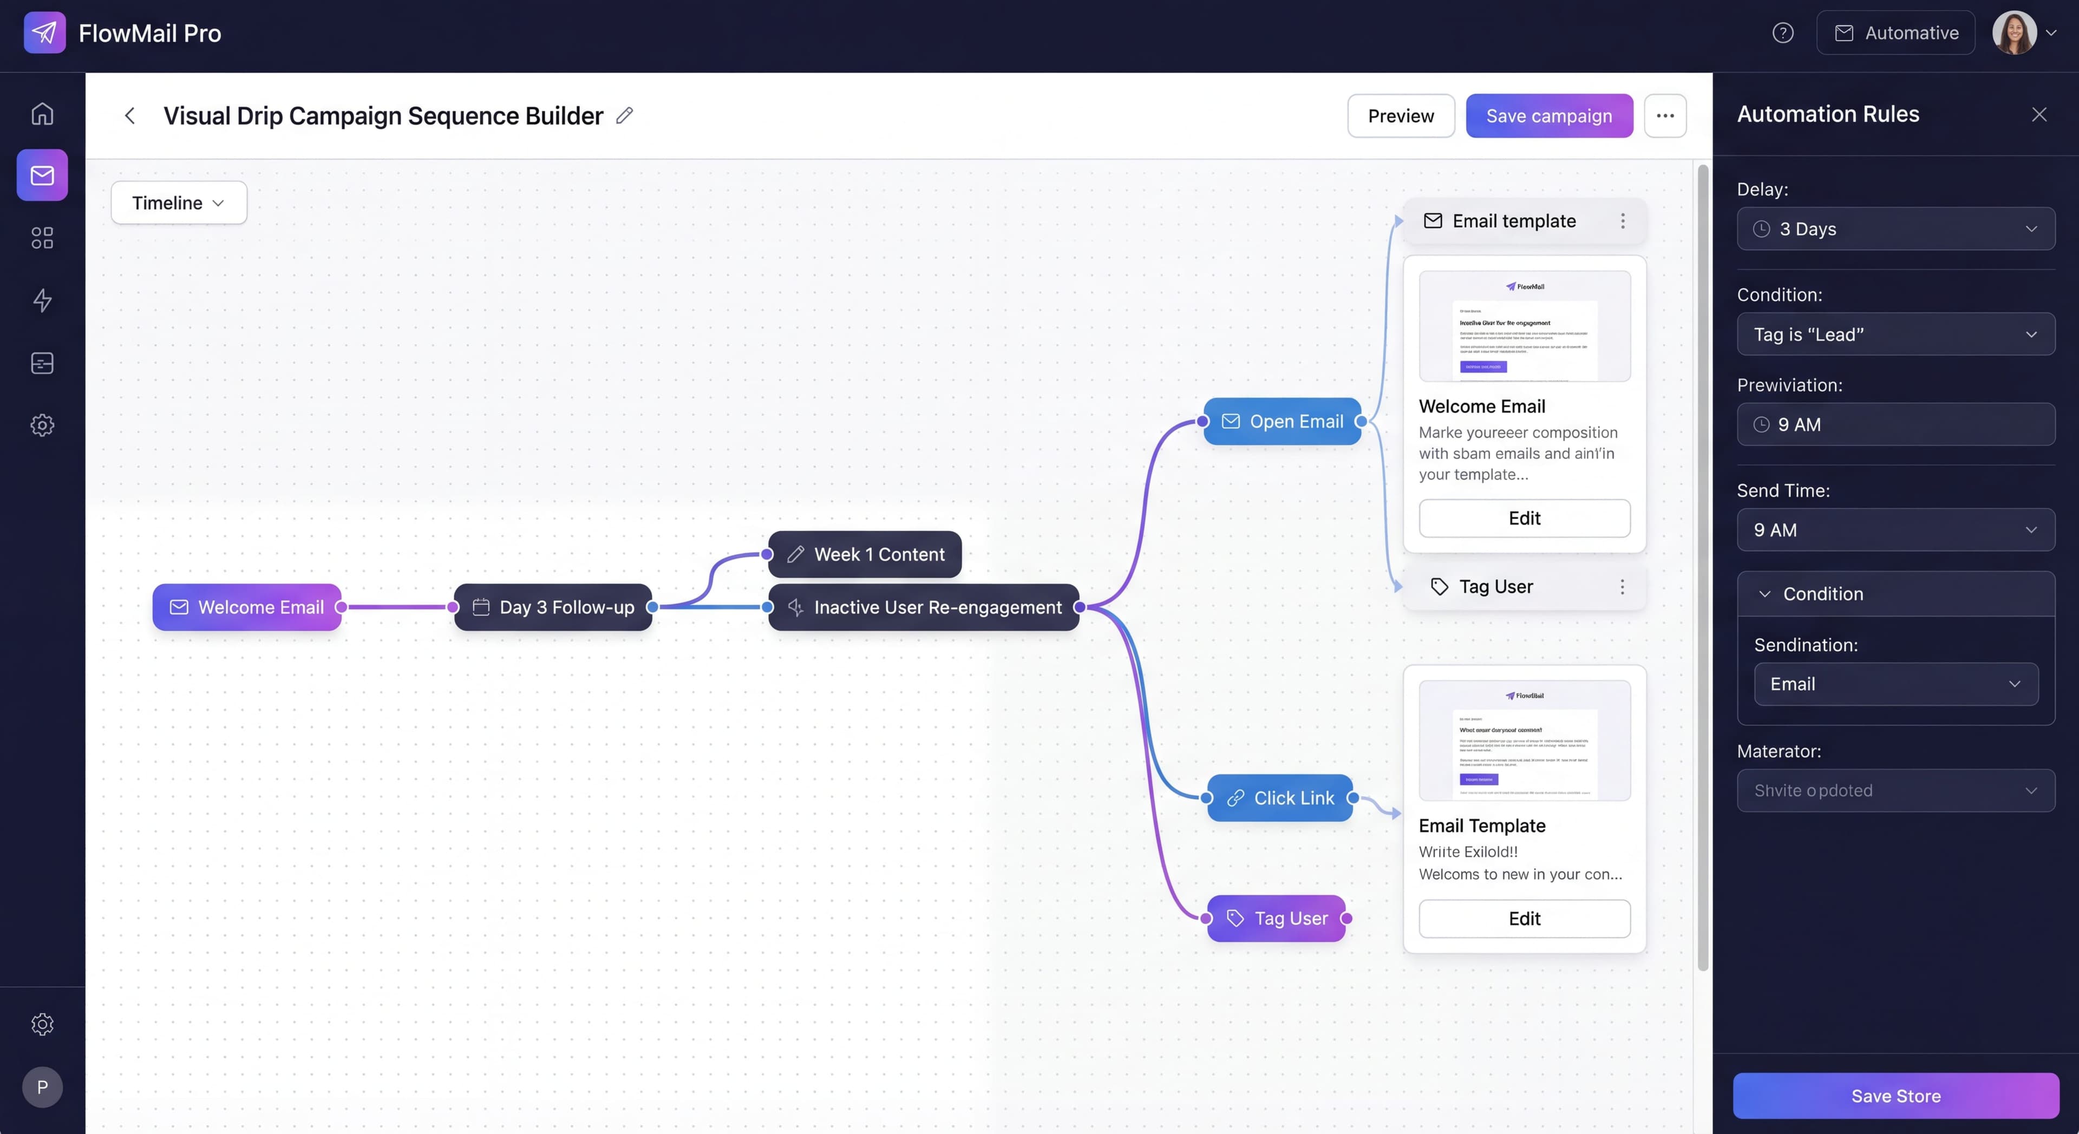
Task: Select the lightning automations sidebar icon
Action: pyautogui.click(x=41, y=300)
